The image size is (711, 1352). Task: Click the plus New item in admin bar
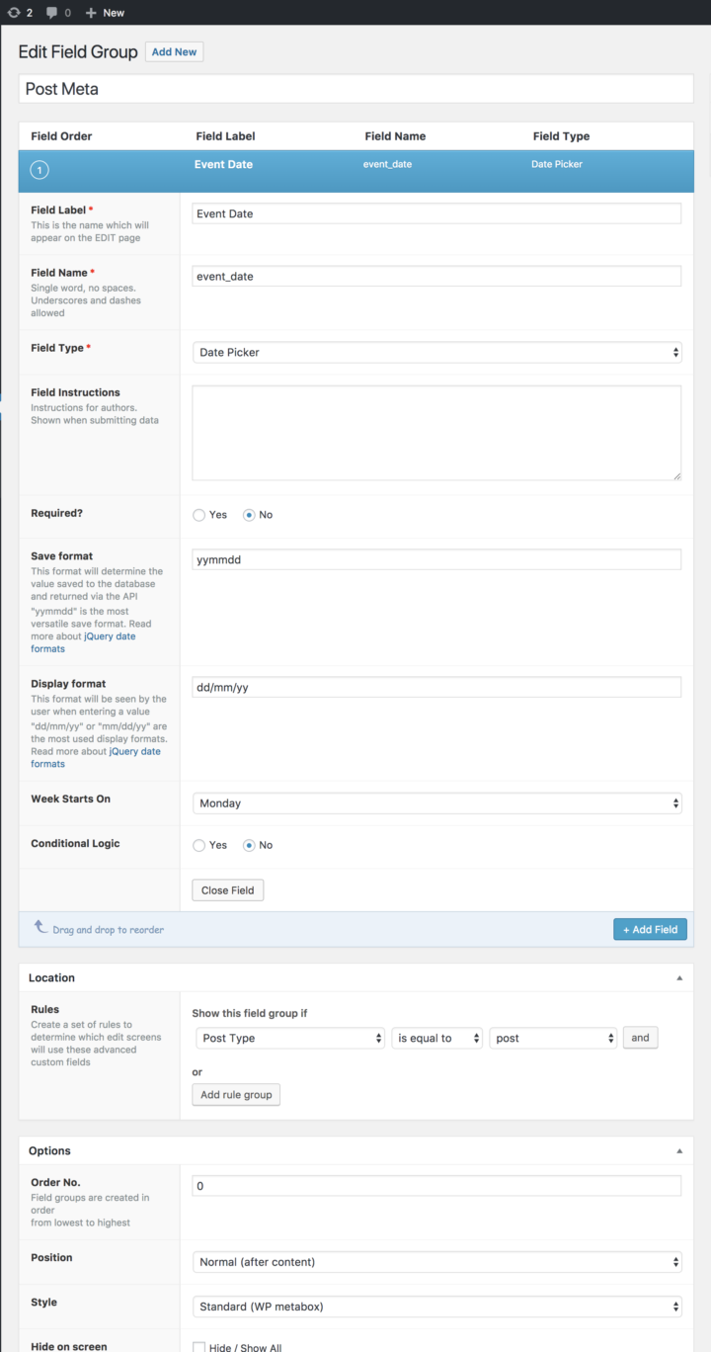pyautogui.click(x=105, y=13)
